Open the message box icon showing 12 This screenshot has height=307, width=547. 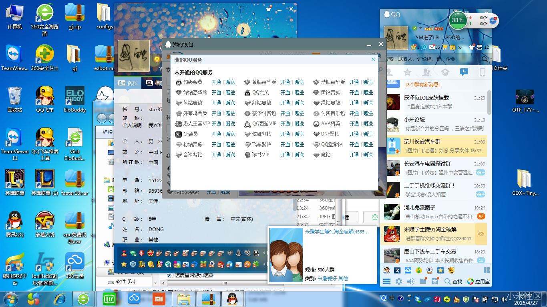coord(479,47)
